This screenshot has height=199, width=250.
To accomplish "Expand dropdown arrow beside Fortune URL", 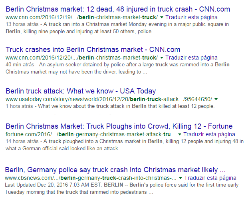I will point(180,135).
